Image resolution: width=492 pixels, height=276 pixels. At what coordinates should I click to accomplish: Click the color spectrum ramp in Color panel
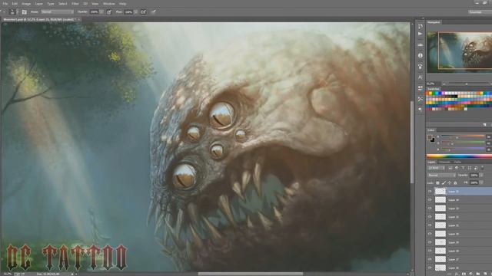[x=459, y=156]
